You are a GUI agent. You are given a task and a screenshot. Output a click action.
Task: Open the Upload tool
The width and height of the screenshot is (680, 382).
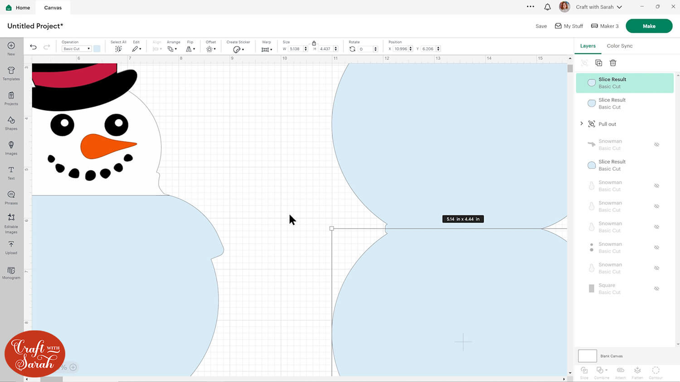(x=11, y=247)
